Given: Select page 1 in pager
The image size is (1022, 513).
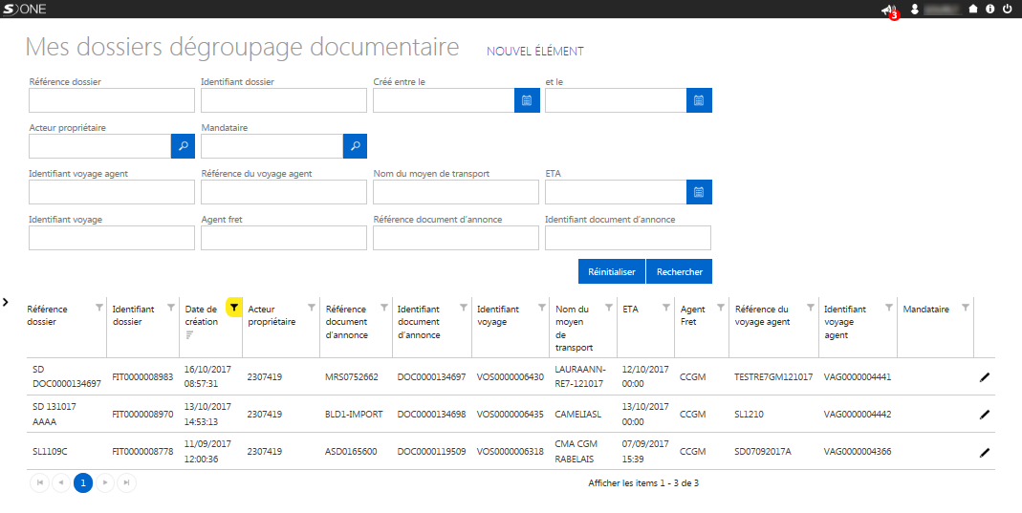Looking at the screenshot, I should pos(83,483).
